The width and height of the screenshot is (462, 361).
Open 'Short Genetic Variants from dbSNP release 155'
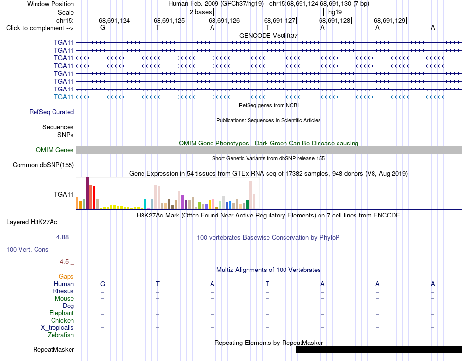(268, 158)
